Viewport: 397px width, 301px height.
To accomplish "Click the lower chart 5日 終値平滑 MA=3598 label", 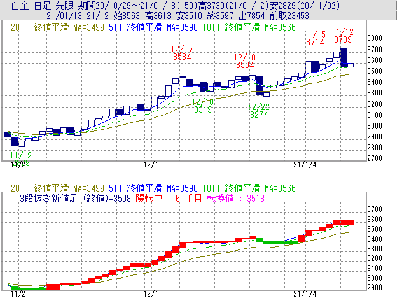I will tap(153, 188).
